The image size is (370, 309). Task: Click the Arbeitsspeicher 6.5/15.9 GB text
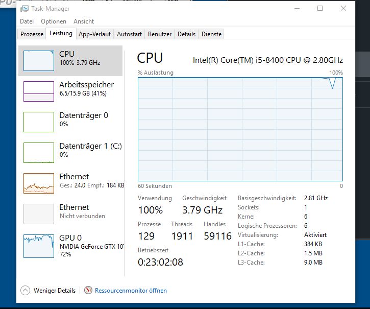pyautogui.click(x=83, y=93)
